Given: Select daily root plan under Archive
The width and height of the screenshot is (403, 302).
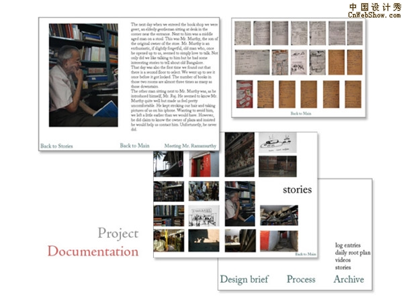Looking at the screenshot, I should [353, 253].
